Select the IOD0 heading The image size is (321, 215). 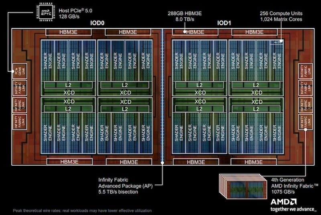coord(97,23)
